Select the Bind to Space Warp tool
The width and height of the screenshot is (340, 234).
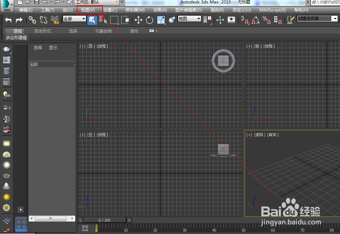click(55, 20)
